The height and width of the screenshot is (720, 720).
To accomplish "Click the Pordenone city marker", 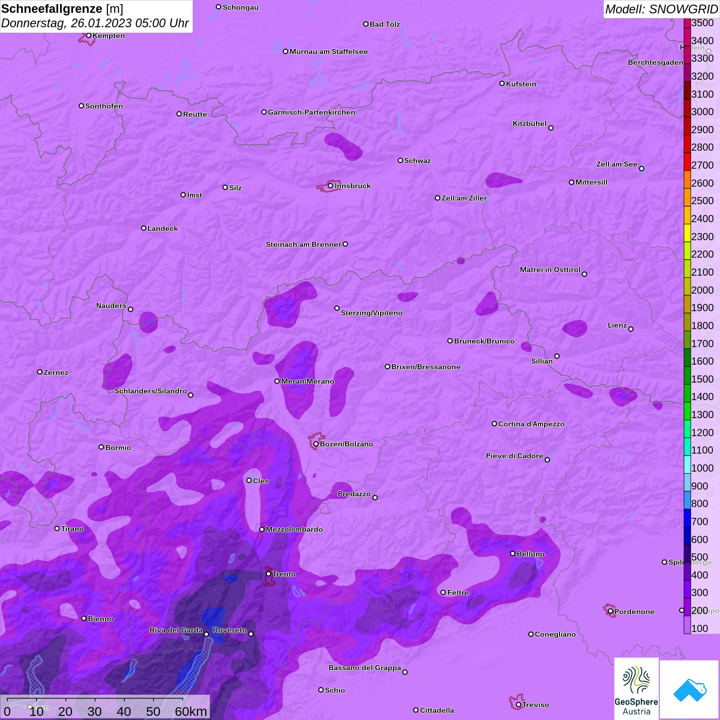I will (x=610, y=611).
